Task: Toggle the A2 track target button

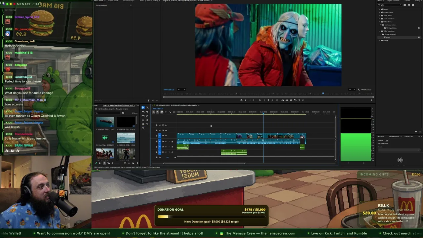Action: (x=160, y=147)
